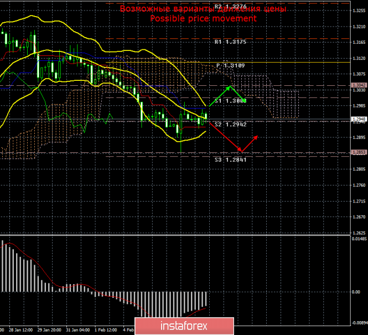Click the P 1.3109 pivot label
This screenshot has width=368, height=335.
230,65
